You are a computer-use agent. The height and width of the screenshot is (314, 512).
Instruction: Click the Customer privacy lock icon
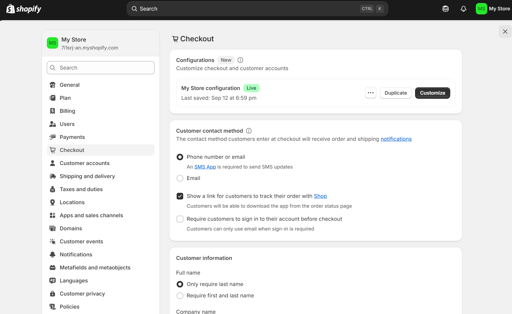(x=53, y=294)
